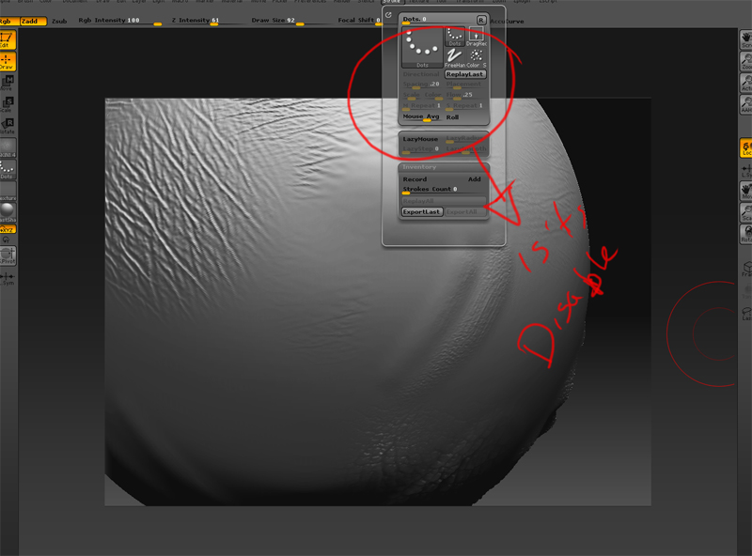Click Add in Inventory
Image resolution: width=752 pixels, height=556 pixels.
(475, 179)
